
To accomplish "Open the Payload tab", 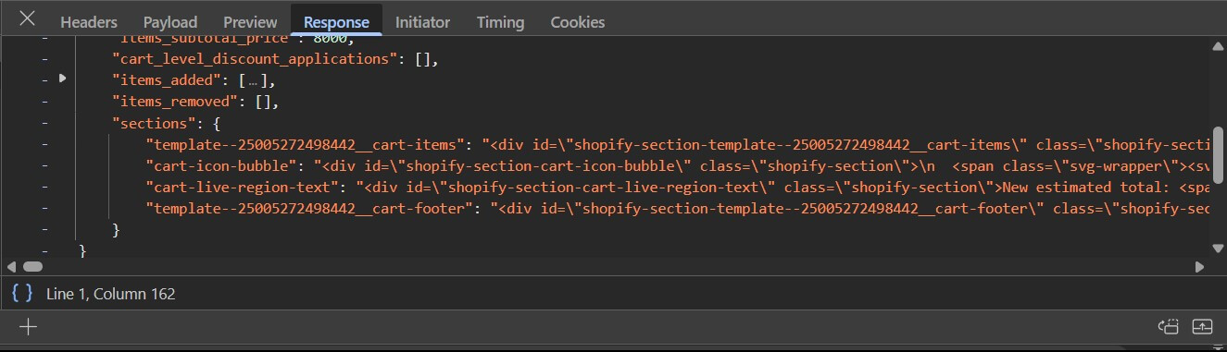I will pyautogui.click(x=170, y=22).
